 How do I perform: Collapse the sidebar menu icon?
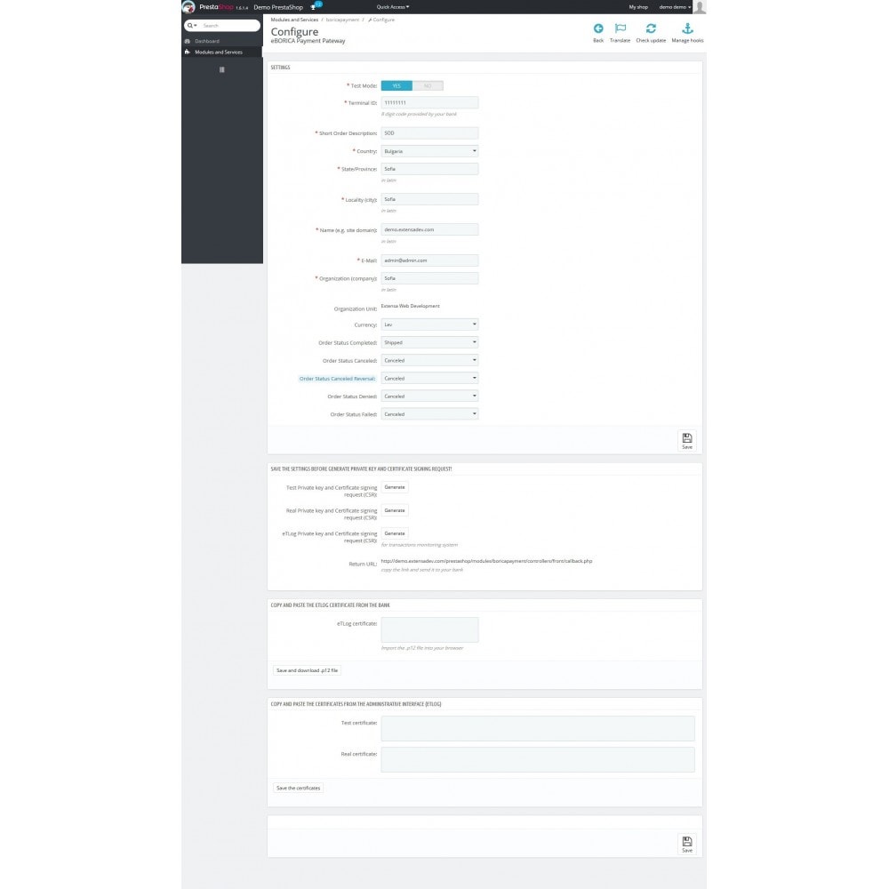tap(221, 69)
